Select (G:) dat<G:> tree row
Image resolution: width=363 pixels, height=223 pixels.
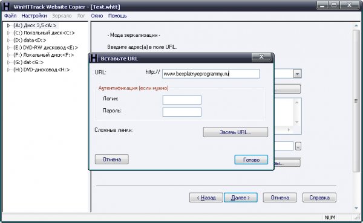tap(28, 62)
